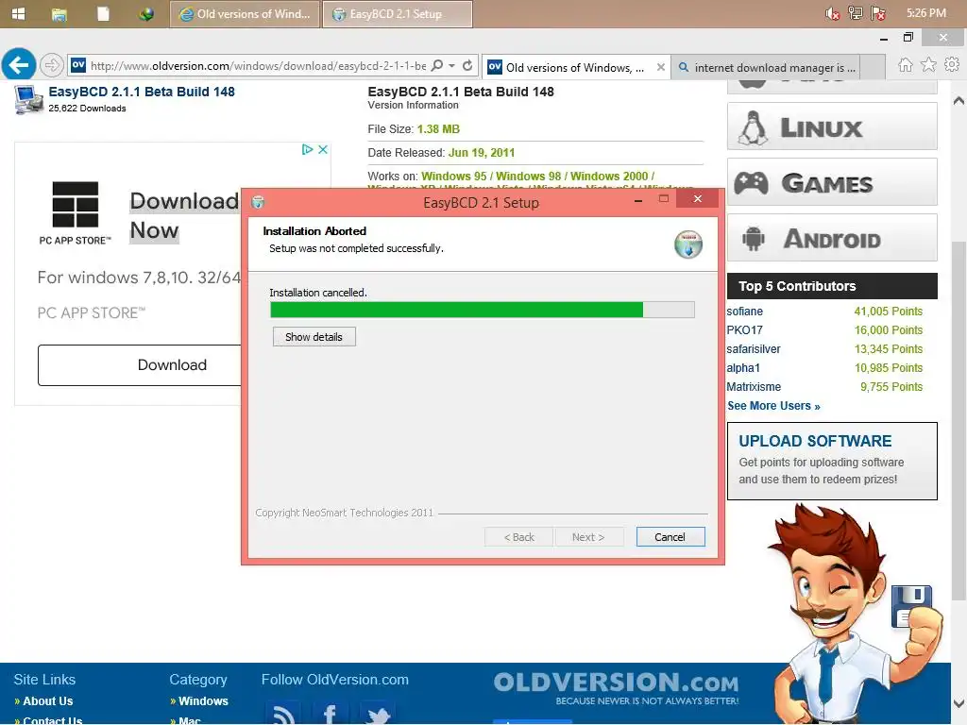Close the ad with the X icon
The image size is (967, 725).
pos(323,149)
